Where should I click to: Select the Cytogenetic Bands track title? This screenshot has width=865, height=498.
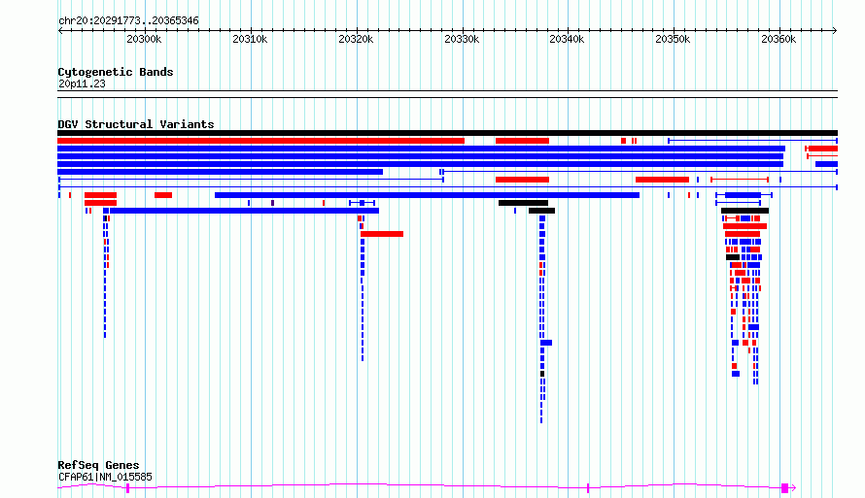pyautogui.click(x=116, y=72)
